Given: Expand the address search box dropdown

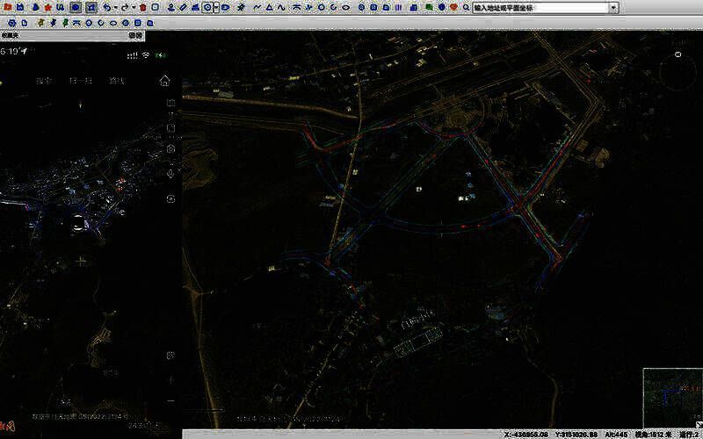Looking at the screenshot, I should click(x=612, y=7).
